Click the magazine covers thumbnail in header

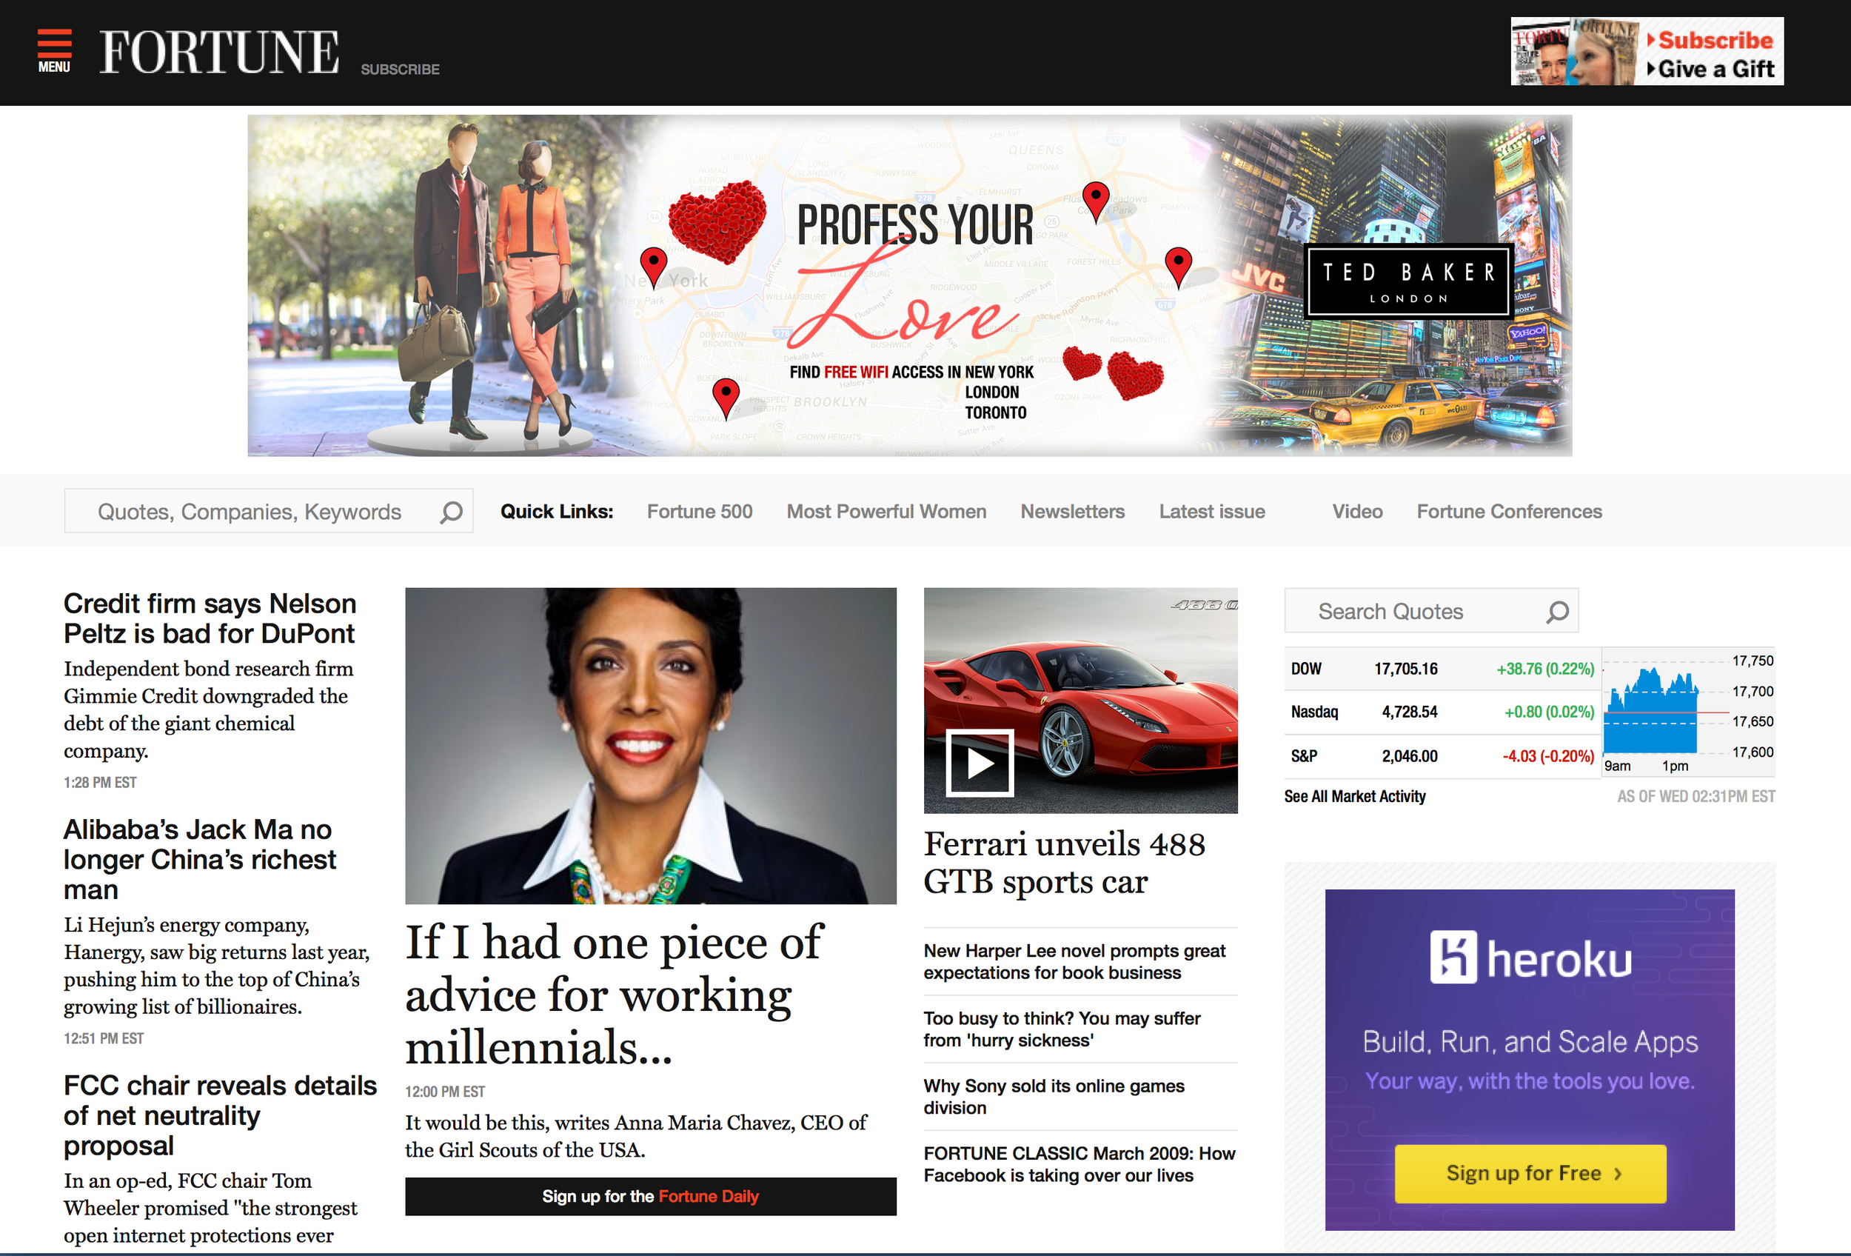coord(1575,52)
